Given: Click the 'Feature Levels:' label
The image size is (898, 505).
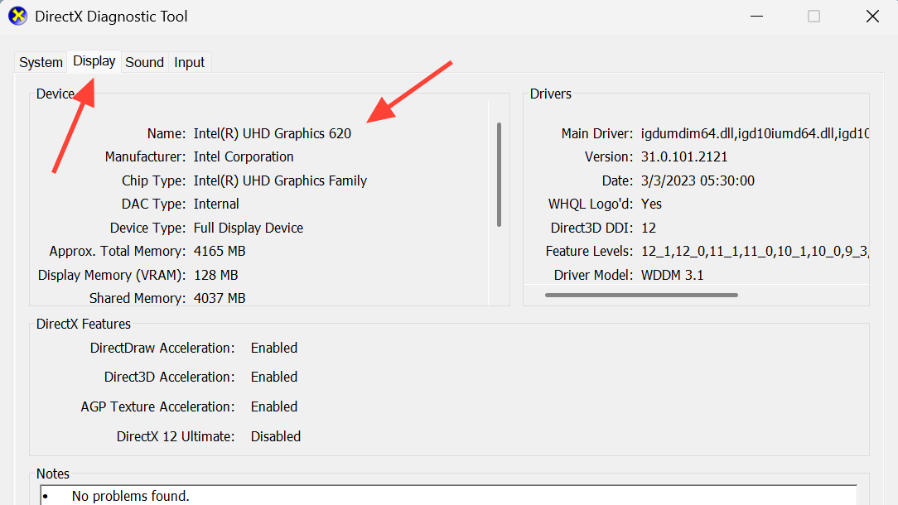Looking at the screenshot, I should [589, 252].
